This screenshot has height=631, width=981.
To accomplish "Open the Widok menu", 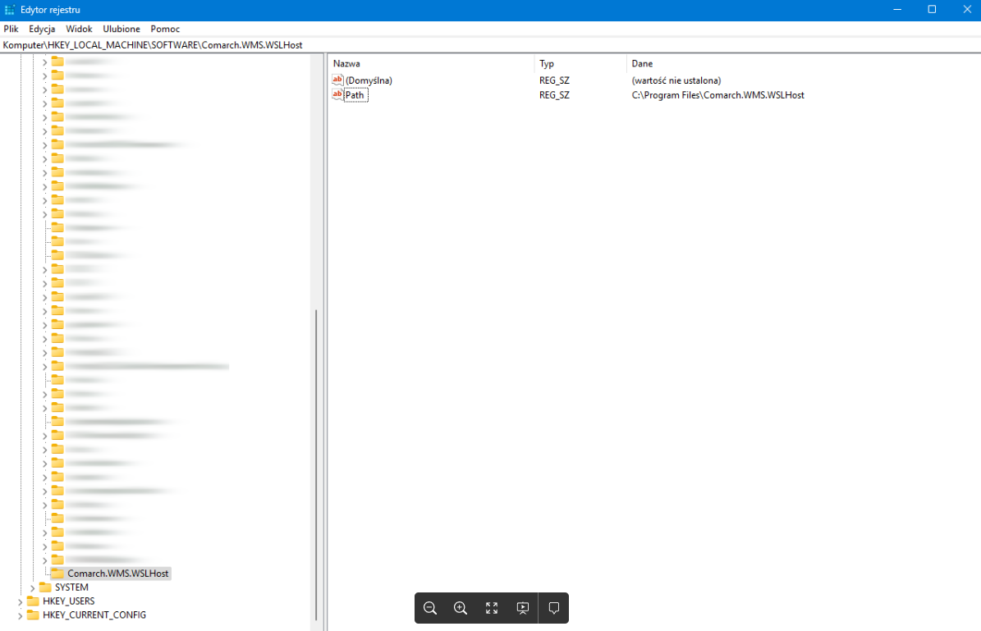I will (79, 29).
